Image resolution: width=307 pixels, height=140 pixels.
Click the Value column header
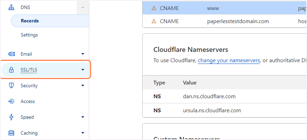(190, 83)
